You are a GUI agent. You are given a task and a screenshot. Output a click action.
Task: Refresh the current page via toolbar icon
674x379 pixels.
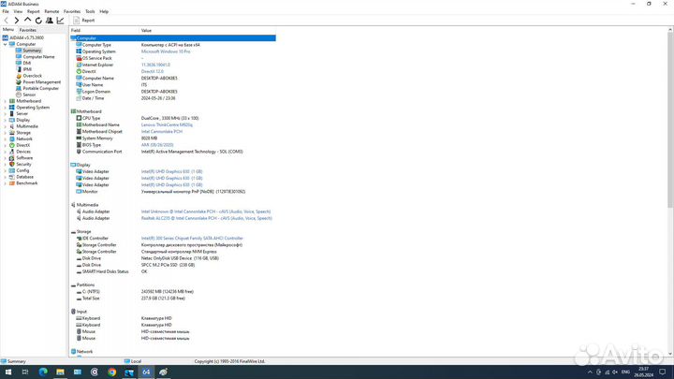(38, 21)
